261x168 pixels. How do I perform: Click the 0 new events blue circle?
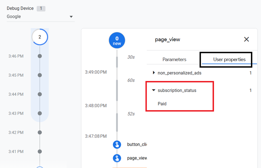[117, 40]
